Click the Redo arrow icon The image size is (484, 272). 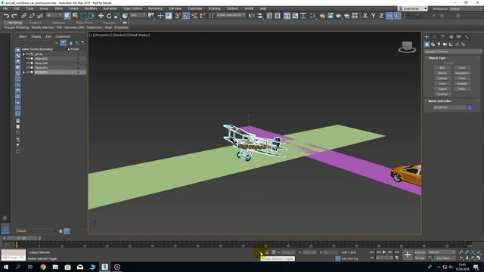14,16
